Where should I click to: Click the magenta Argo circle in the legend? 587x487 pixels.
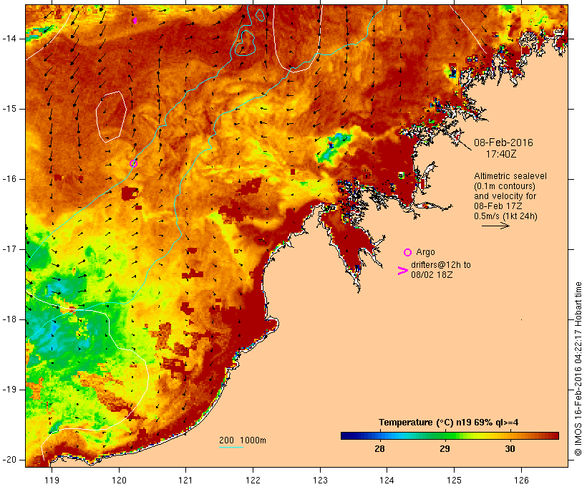[408, 253]
